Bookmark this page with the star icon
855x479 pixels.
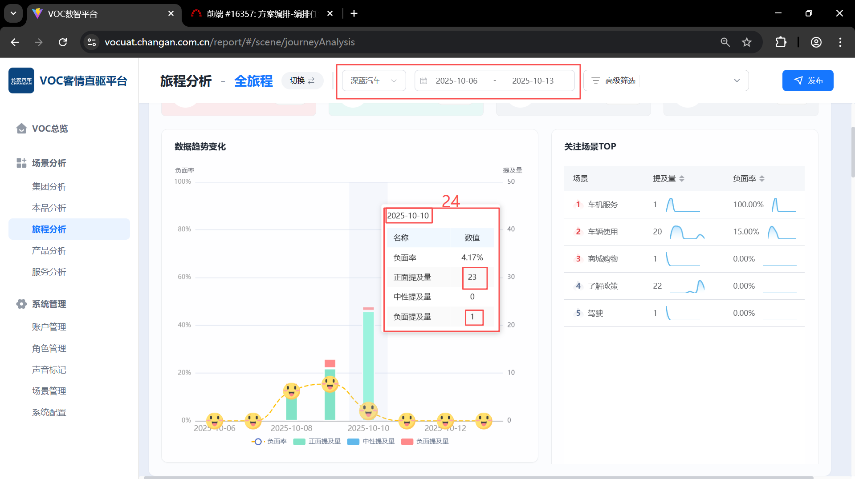(747, 42)
